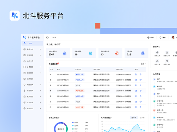Viewport: 177px width, 132px height.
Task: Open the 入网终端 card showing 723
Action: pos(136,53)
